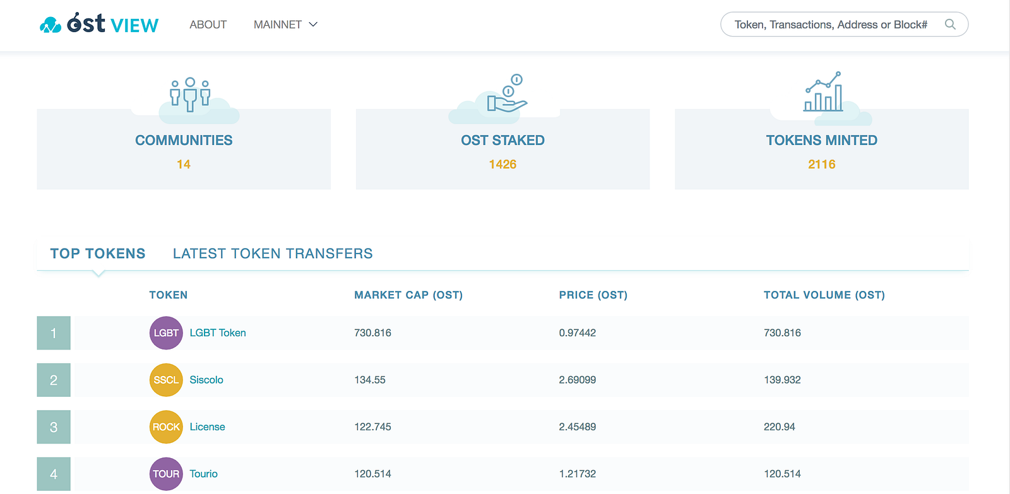
Task: Click rank number 4 tile
Action: click(54, 474)
